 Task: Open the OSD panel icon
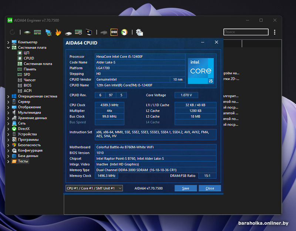pyautogui.click(x=114, y=32)
